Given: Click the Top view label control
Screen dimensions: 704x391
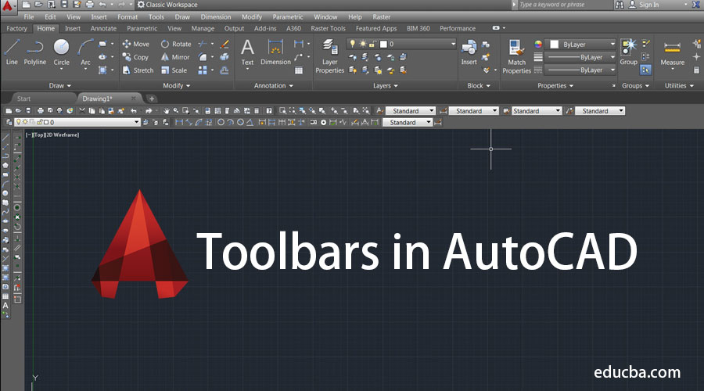Looking at the screenshot, I should [38, 135].
